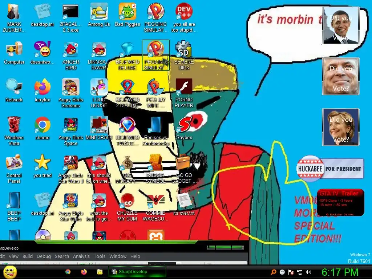Open the network tray icon

click(300, 272)
